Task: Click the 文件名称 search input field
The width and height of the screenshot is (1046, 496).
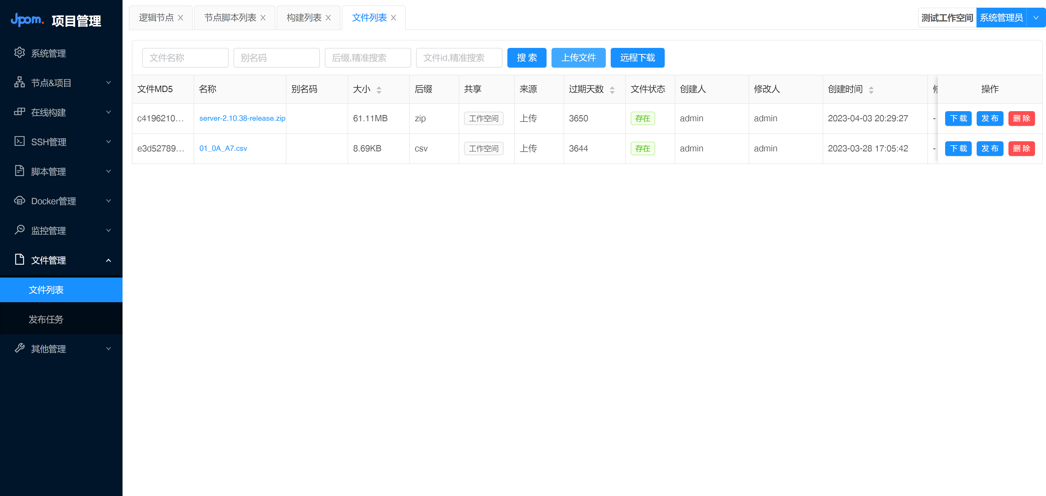Action: [x=185, y=57]
